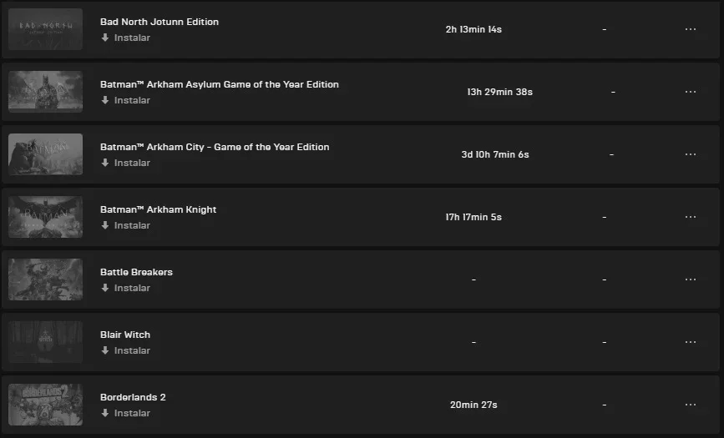Image resolution: width=724 pixels, height=438 pixels.
Task: Open three-dot menu for Batman Arkham Knight
Action: (691, 217)
